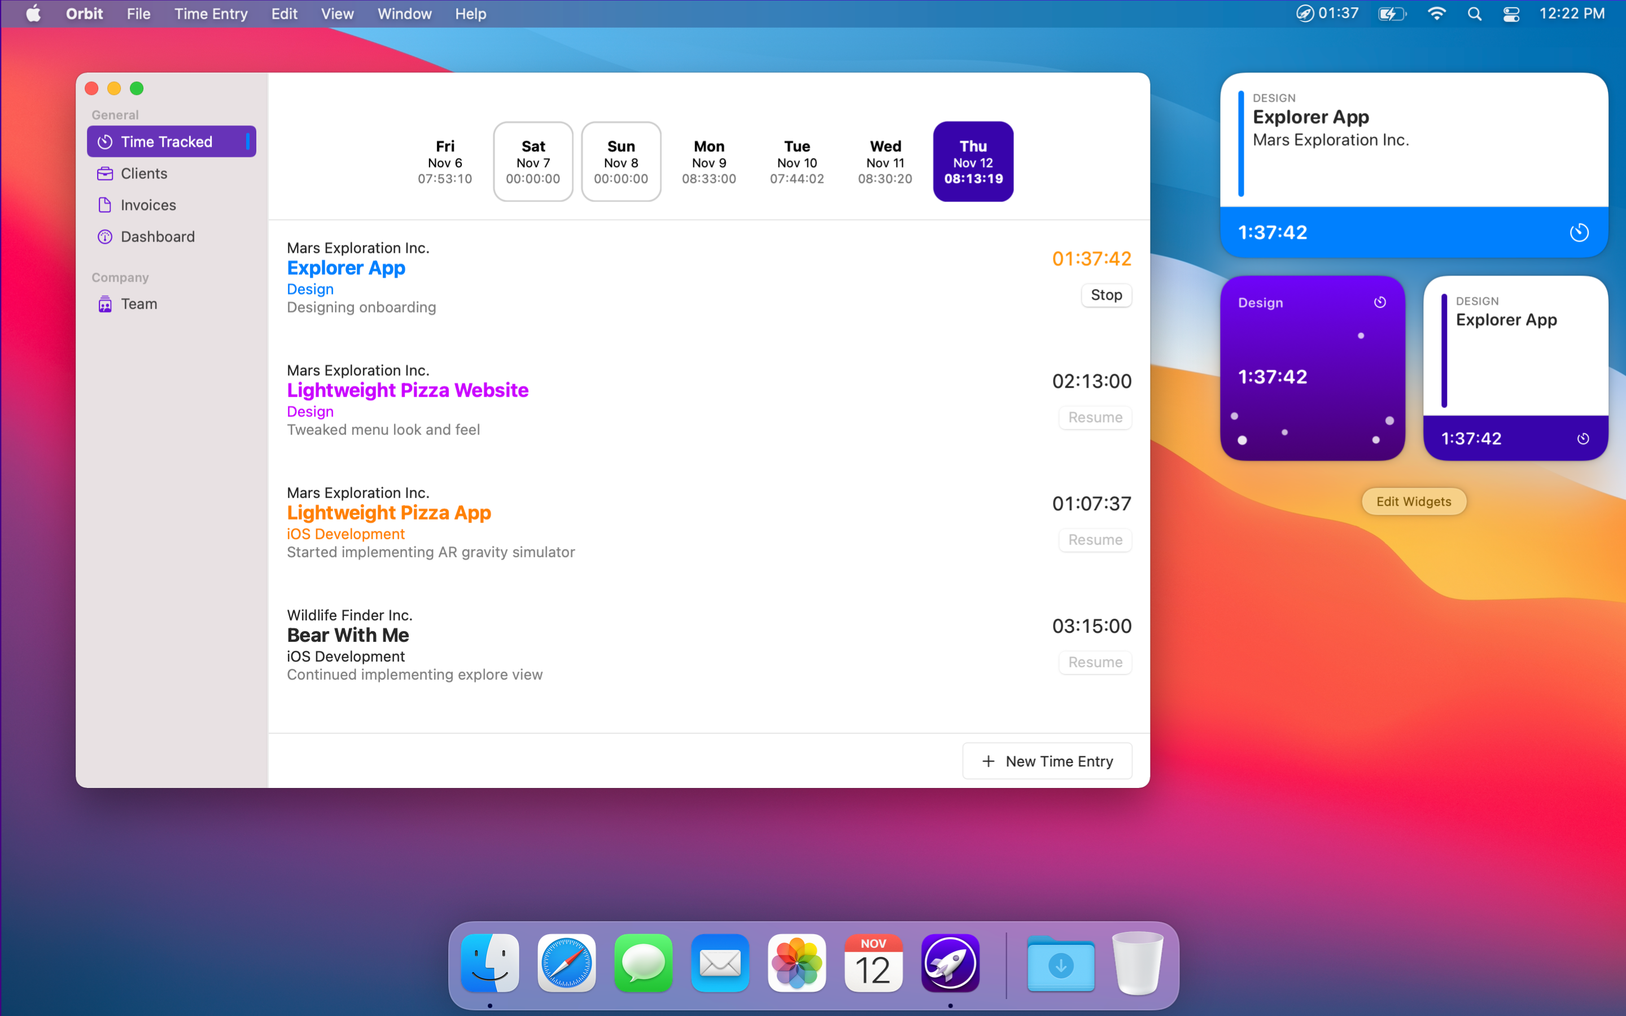Click the Invoices document icon

(x=105, y=205)
